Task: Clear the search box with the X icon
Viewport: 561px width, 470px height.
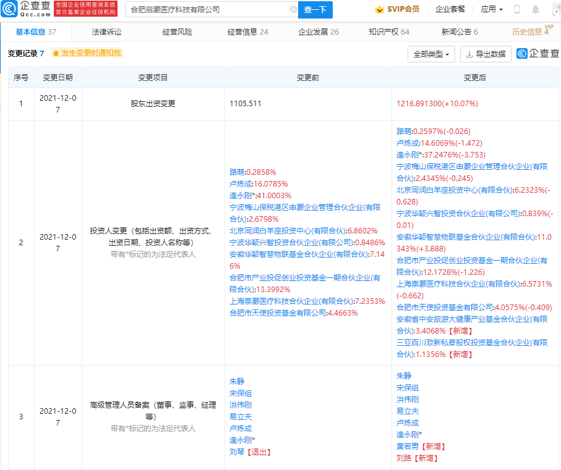Action: [293, 10]
